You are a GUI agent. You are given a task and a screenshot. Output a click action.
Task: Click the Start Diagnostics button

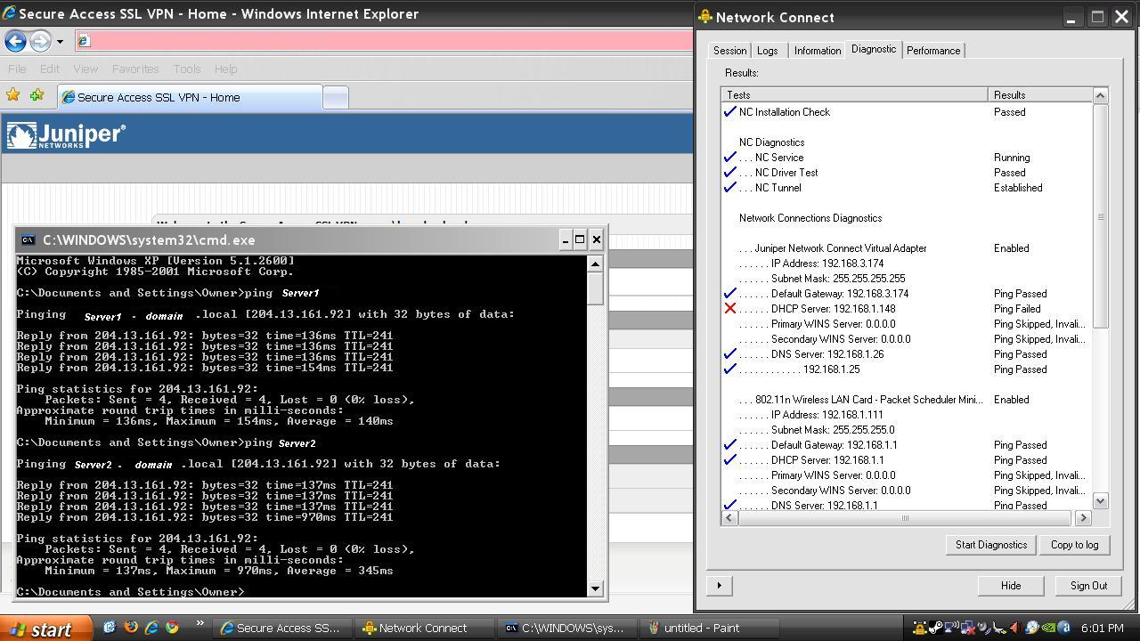[991, 545]
